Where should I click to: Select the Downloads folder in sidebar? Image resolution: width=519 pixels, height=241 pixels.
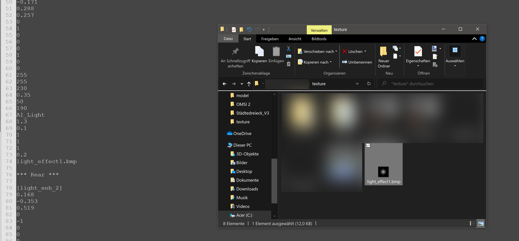(x=247, y=189)
